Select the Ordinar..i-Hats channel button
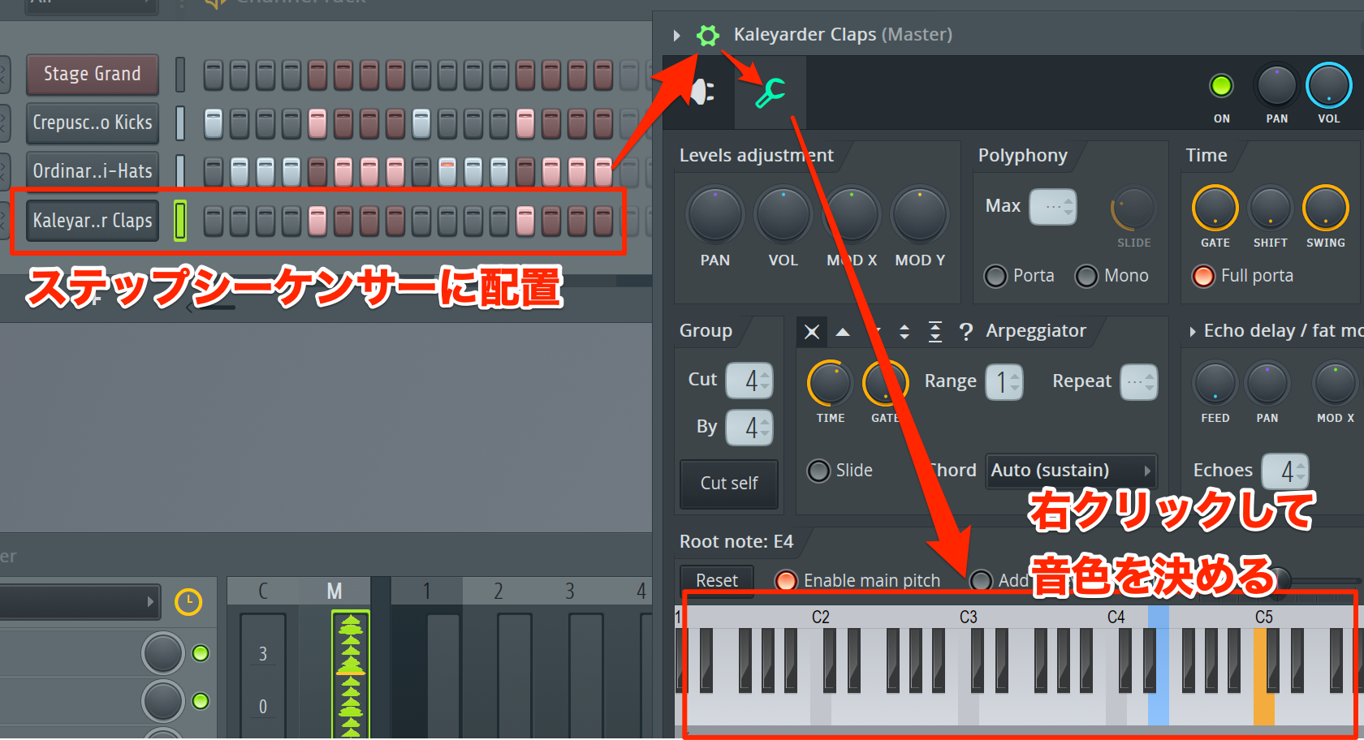Image resolution: width=1364 pixels, height=740 pixels. (93, 172)
